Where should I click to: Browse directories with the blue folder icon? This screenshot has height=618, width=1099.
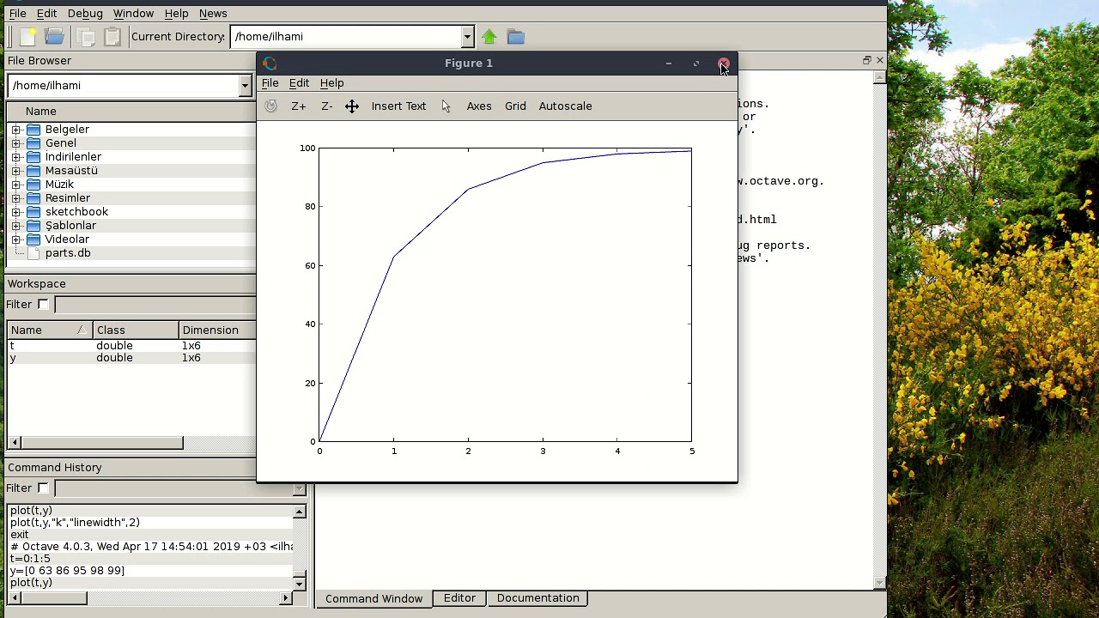[x=515, y=37]
